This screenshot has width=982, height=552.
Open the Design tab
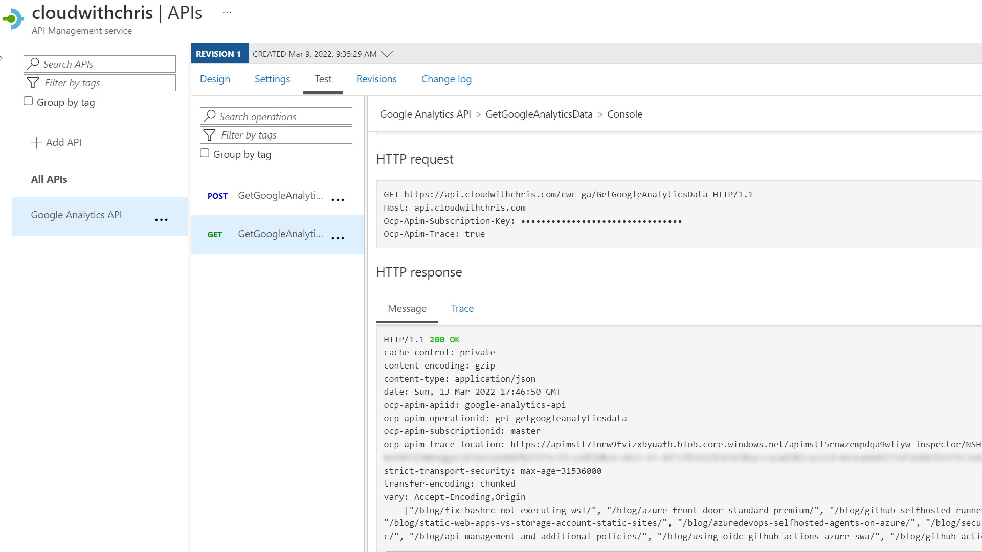215,79
